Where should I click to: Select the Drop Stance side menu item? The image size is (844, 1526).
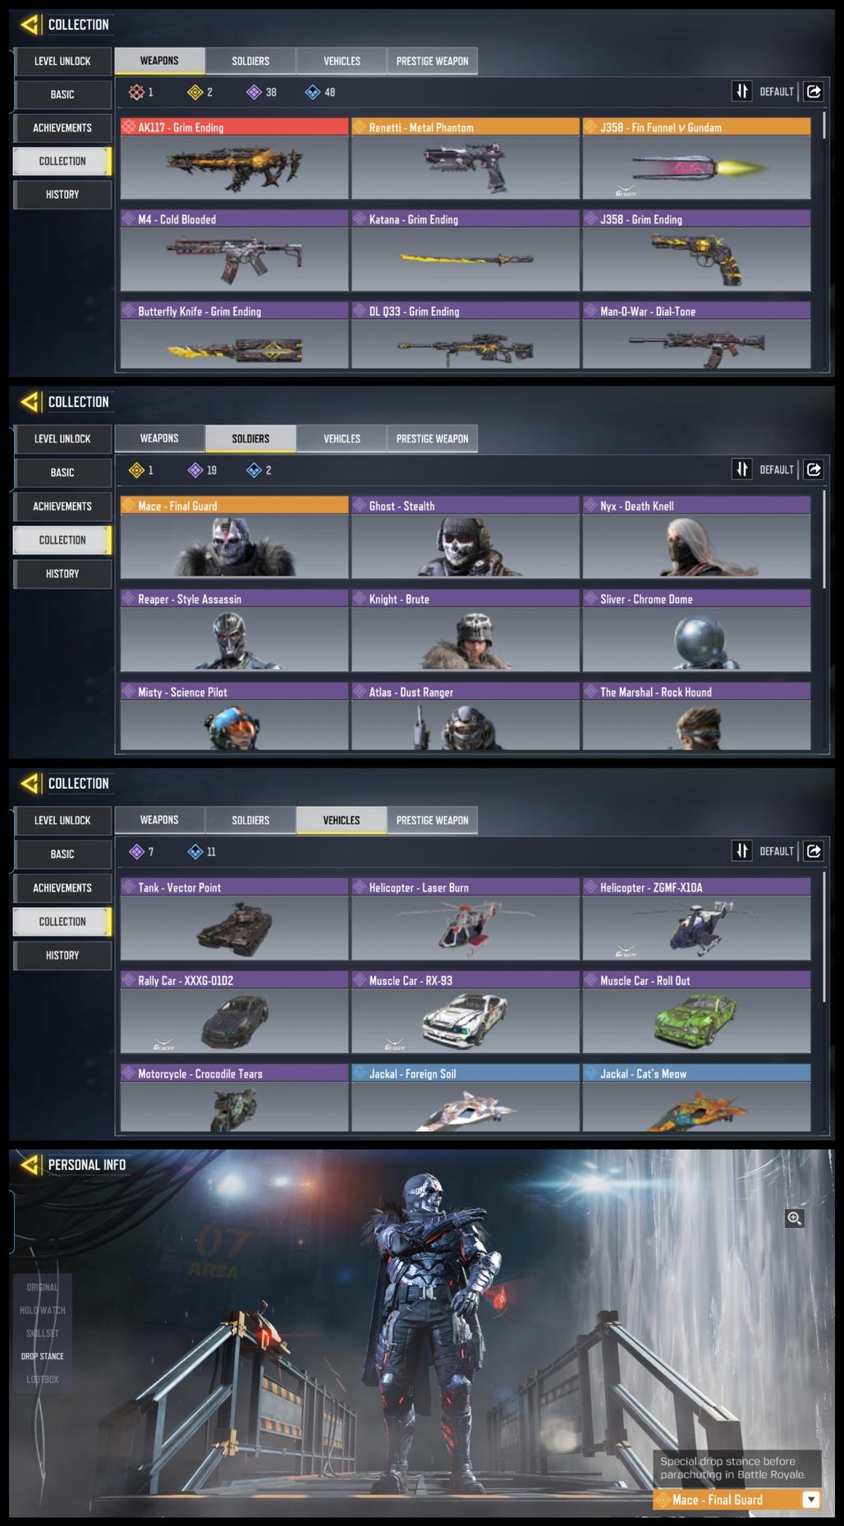[x=42, y=1356]
